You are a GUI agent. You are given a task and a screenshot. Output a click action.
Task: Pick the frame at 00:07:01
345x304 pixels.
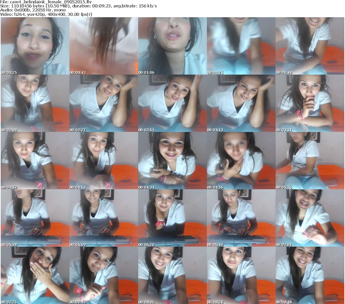(310, 218)
